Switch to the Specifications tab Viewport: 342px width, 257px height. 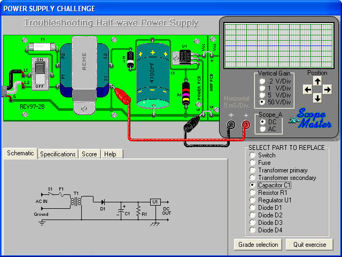(58, 154)
